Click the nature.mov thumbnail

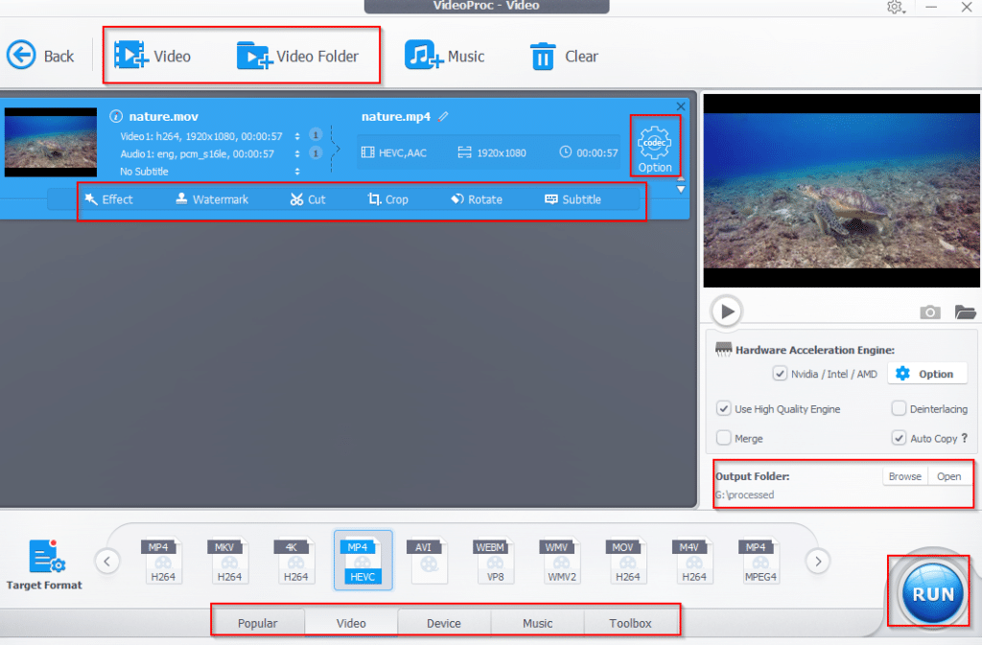point(51,142)
